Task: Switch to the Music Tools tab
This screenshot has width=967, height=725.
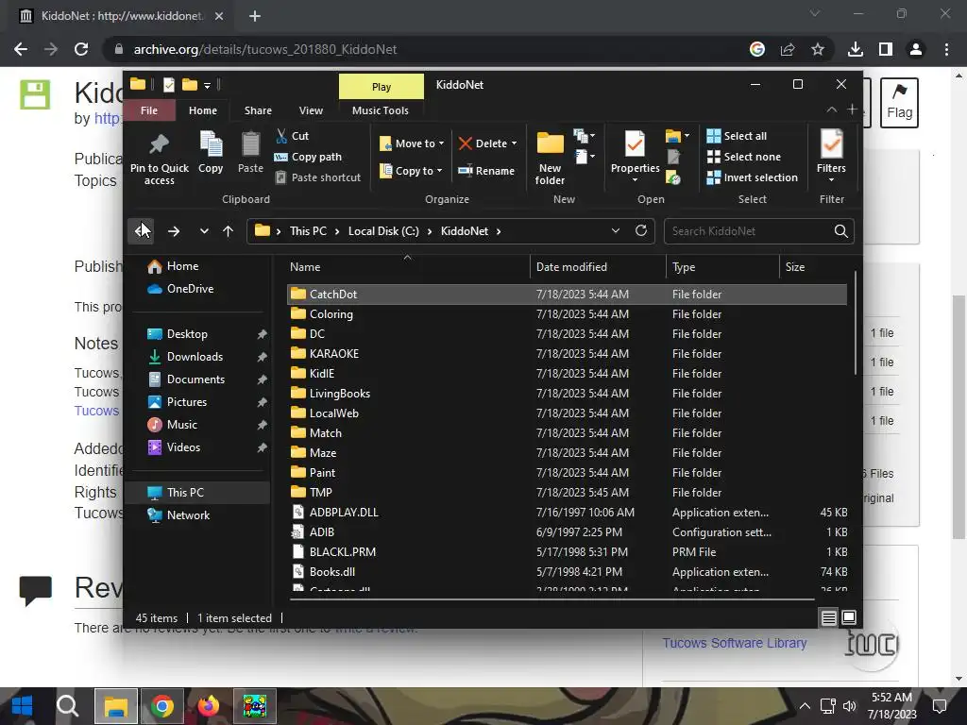Action: click(381, 110)
